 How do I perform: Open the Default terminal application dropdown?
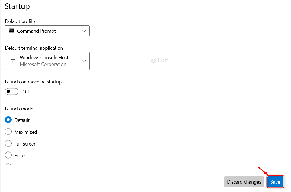pyautogui.click(x=47, y=61)
